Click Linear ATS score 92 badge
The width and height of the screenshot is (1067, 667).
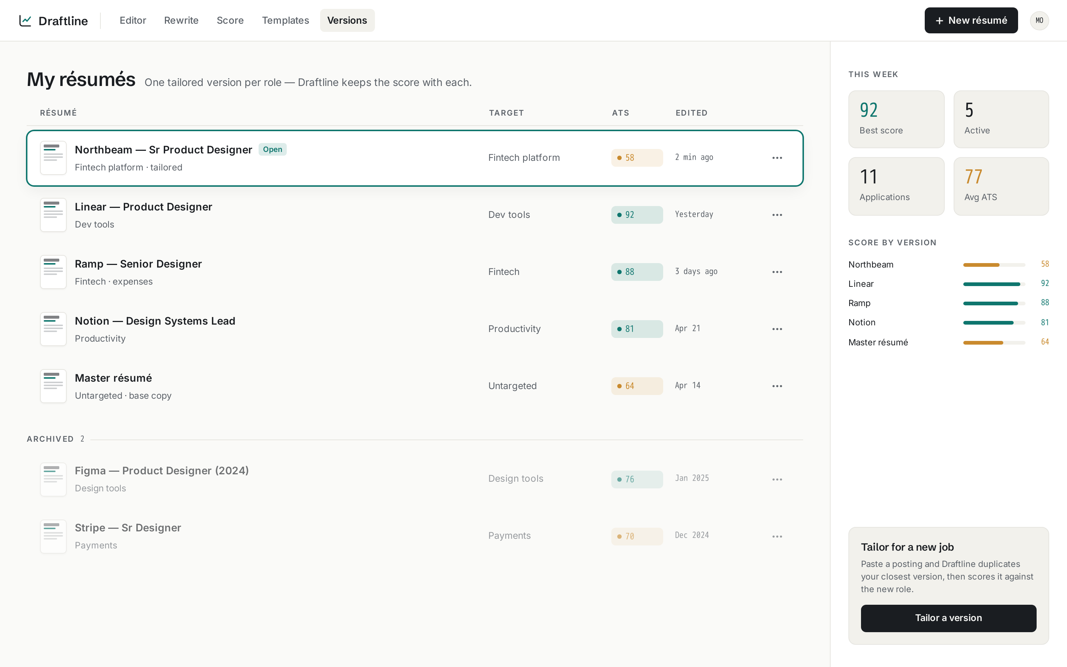click(636, 215)
